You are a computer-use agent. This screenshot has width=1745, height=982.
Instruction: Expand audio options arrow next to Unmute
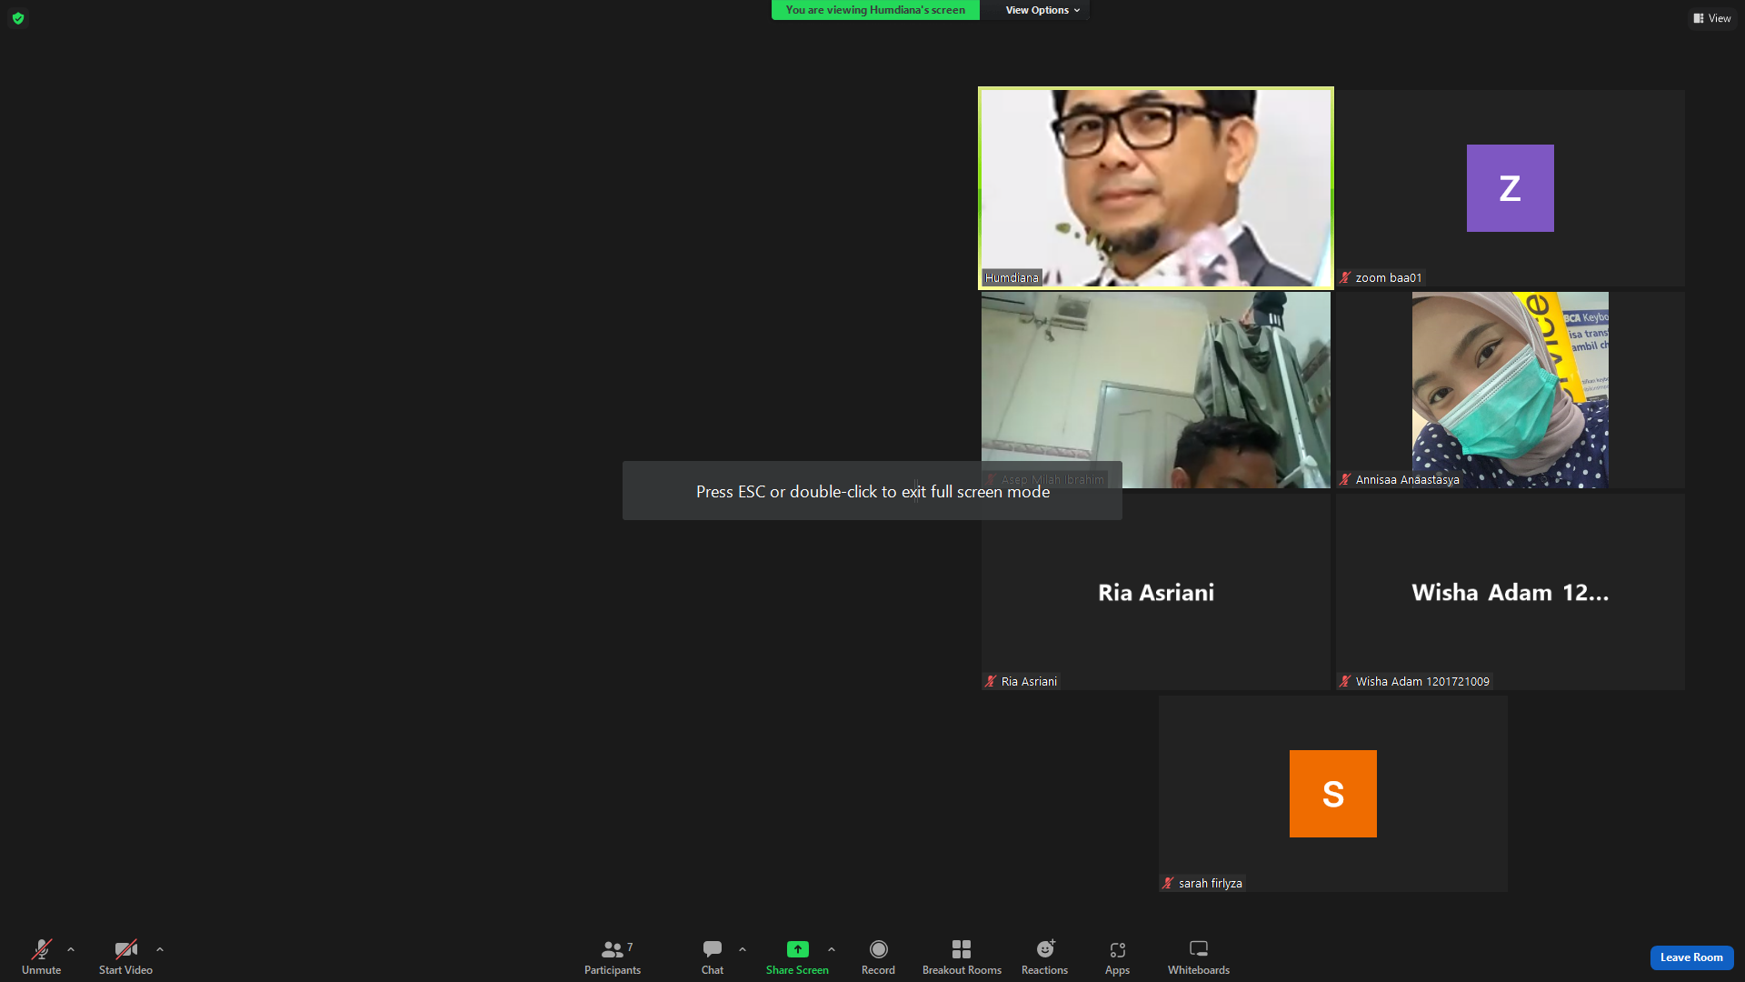click(x=71, y=949)
